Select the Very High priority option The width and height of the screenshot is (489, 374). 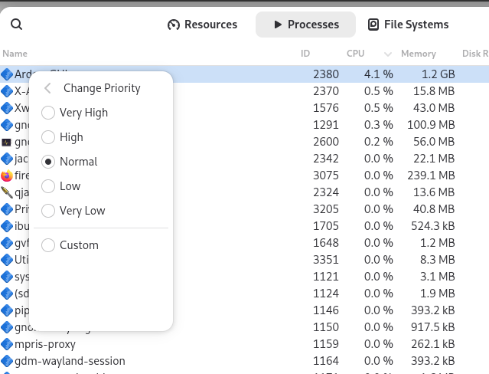48,113
